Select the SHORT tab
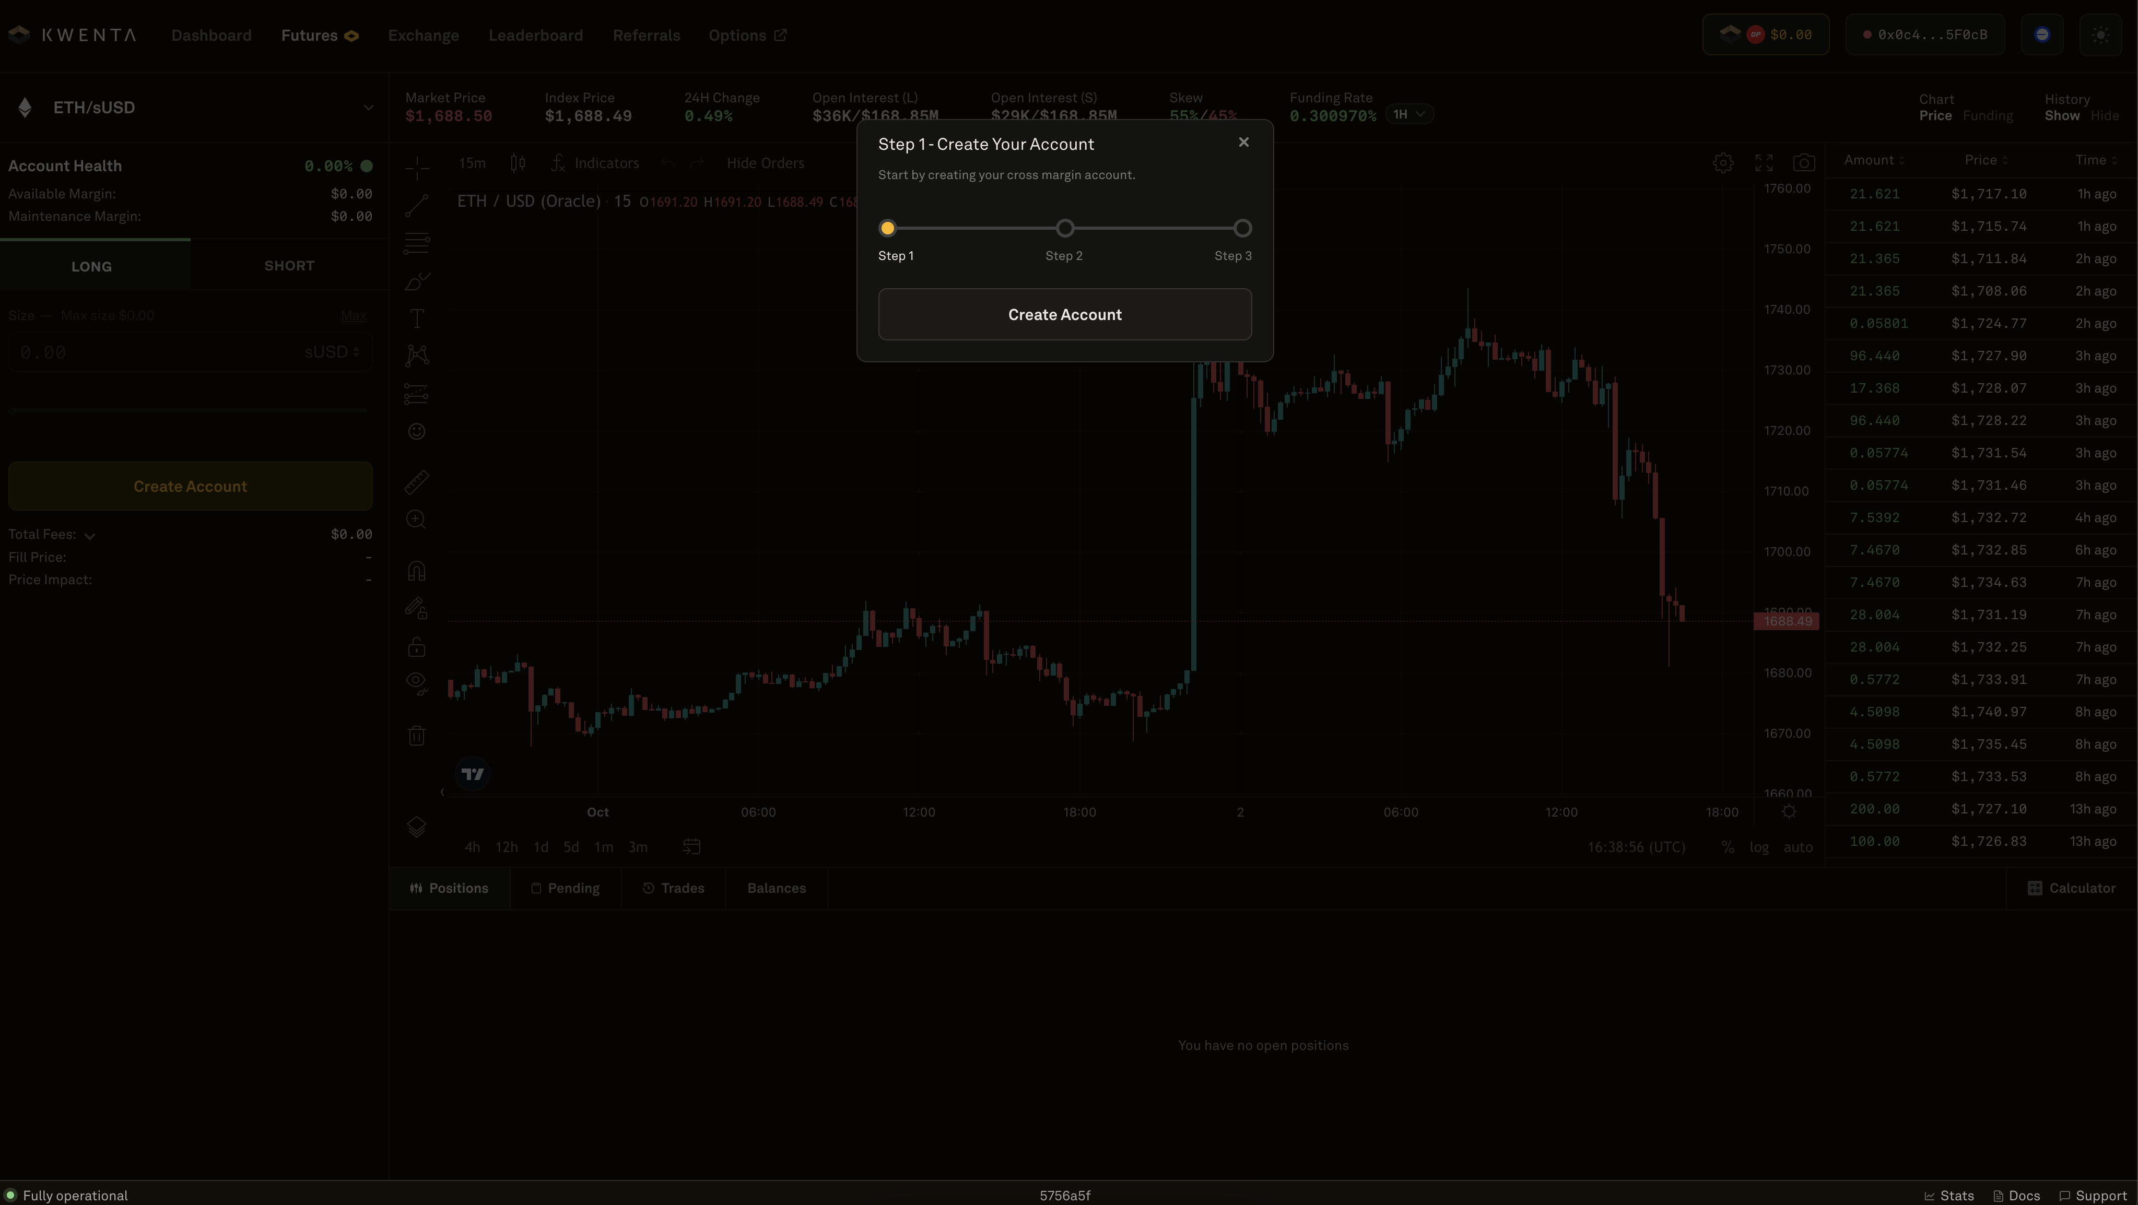This screenshot has height=1205, width=2138. [x=289, y=266]
